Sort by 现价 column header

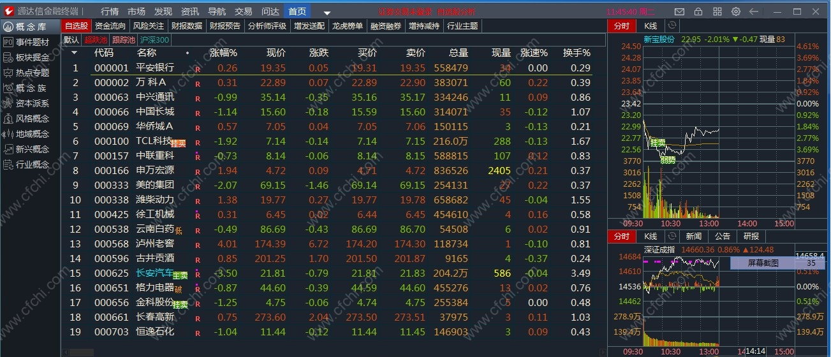click(276, 53)
